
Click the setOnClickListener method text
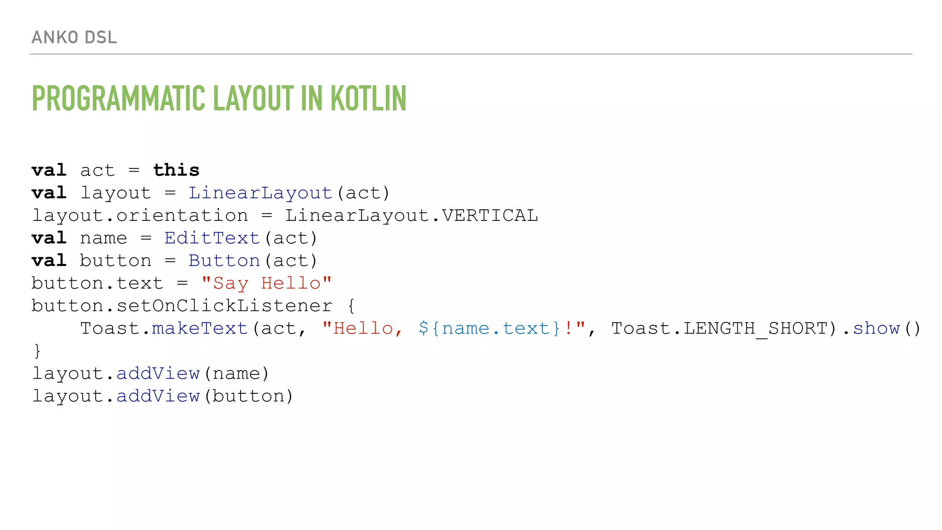(x=224, y=305)
